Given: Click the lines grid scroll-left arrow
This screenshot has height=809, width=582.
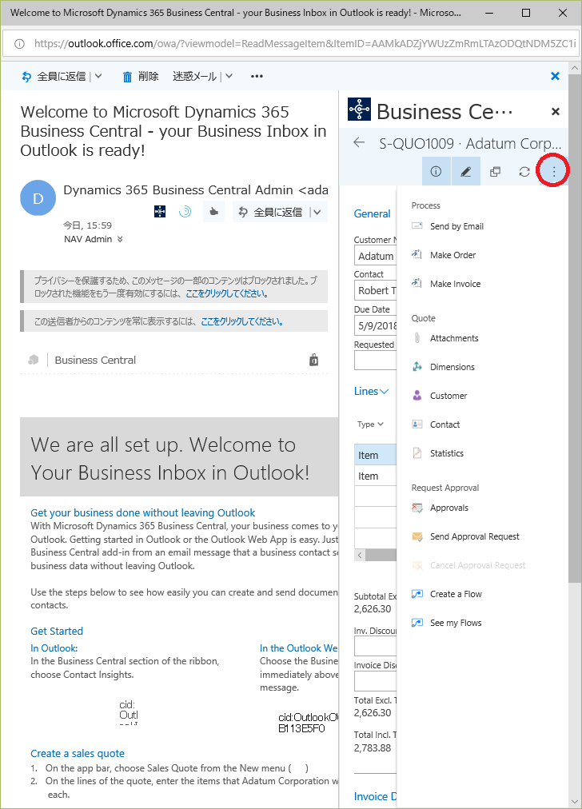Looking at the screenshot, I should coord(360,555).
